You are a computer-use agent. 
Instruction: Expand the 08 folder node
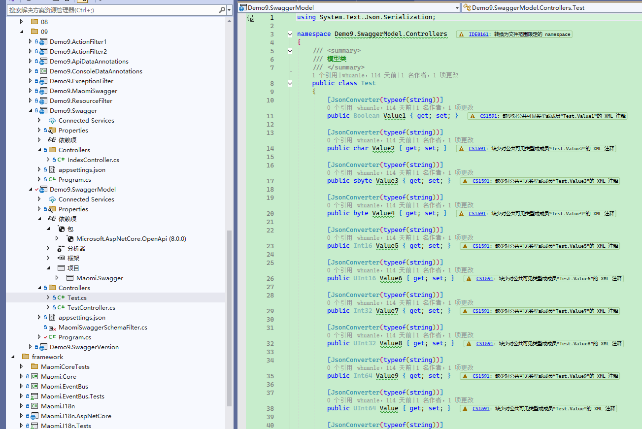point(21,22)
